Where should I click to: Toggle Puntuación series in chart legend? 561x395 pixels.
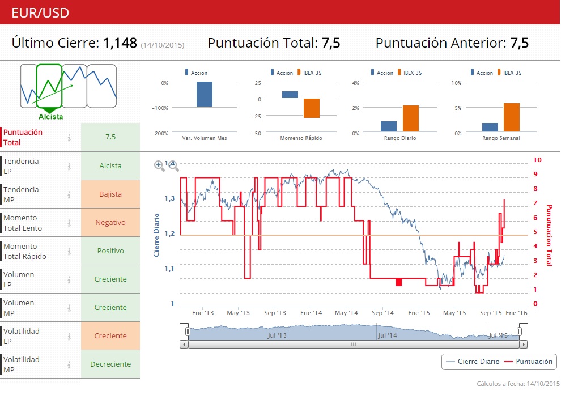click(528, 362)
